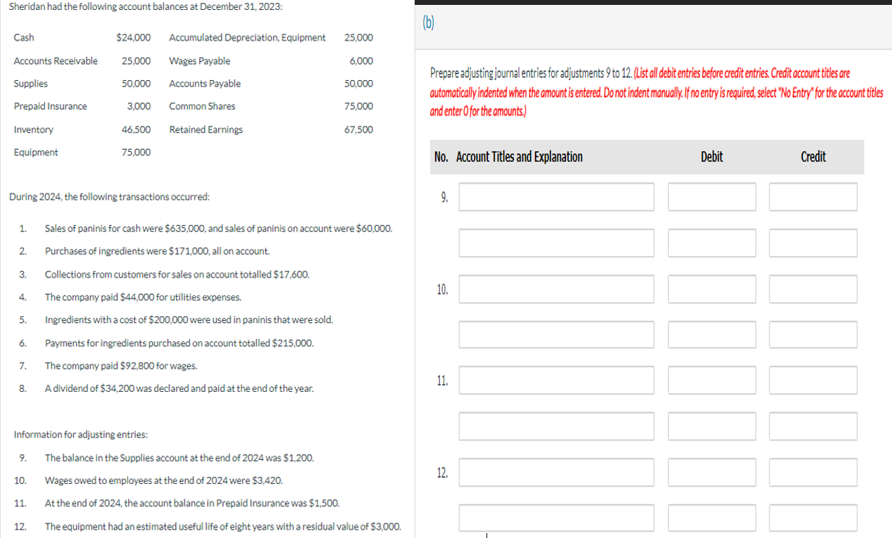Open account title dropdown for entry 12
The width and height of the screenshot is (892, 538).
(x=555, y=473)
